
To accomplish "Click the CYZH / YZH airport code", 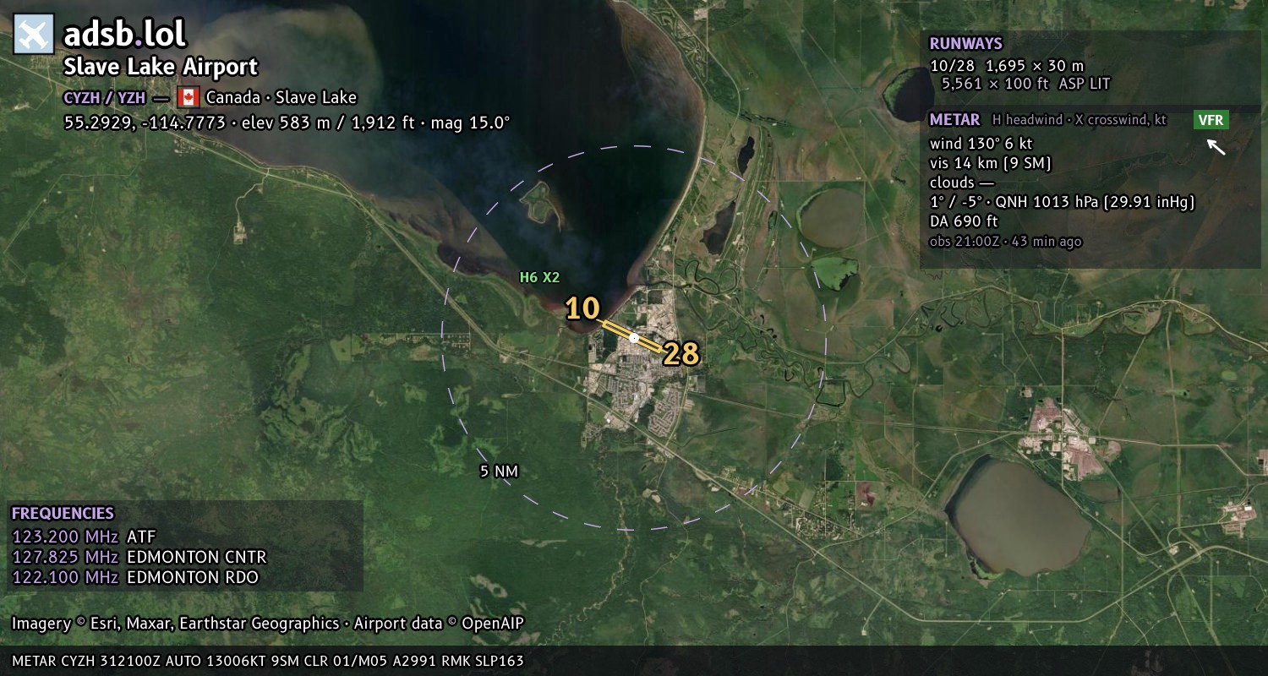I will (x=104, y=97).
